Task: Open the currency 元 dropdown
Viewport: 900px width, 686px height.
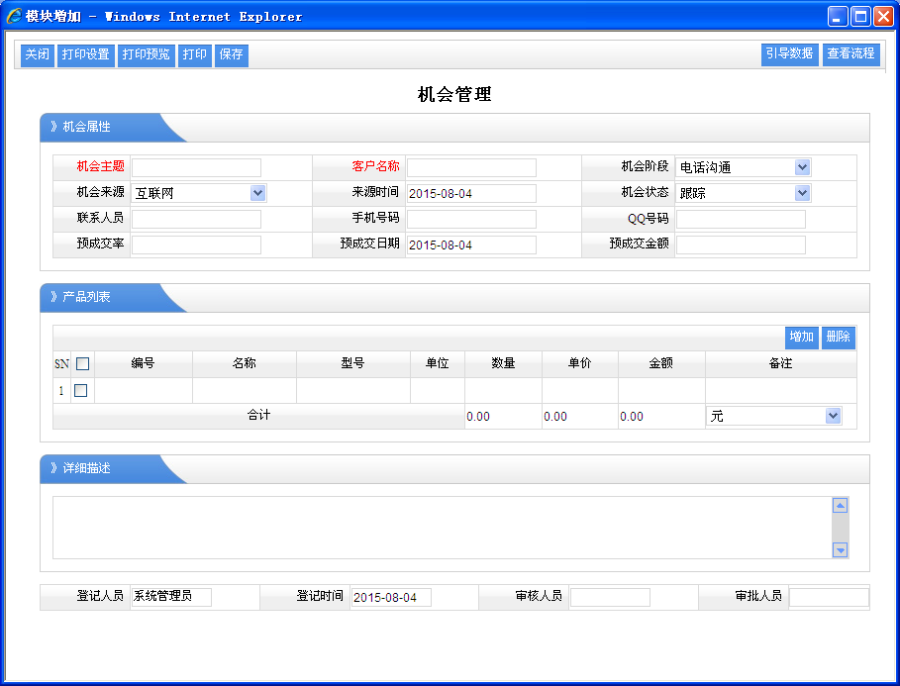Action: pos(833,417)
